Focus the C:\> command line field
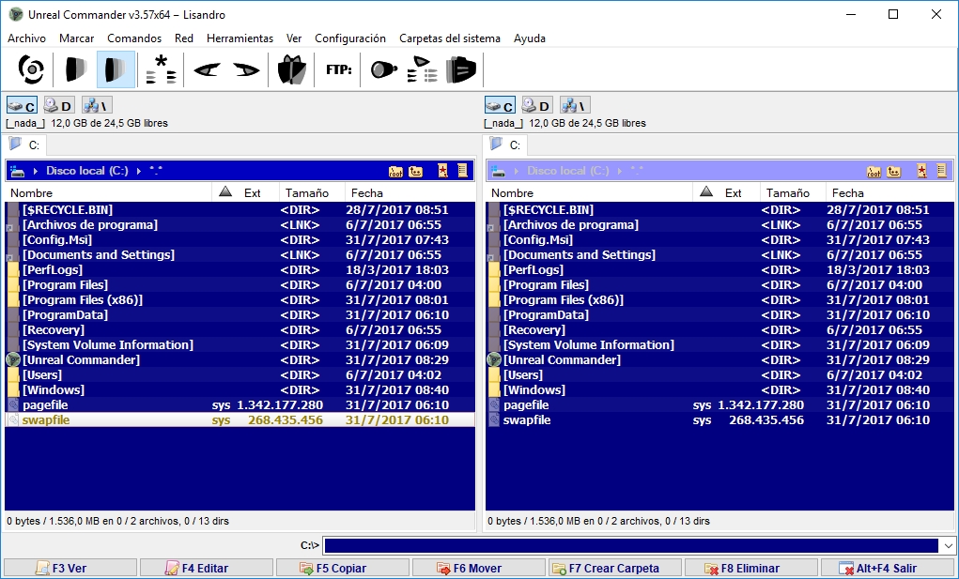959x579 pixels. point(630,545)
